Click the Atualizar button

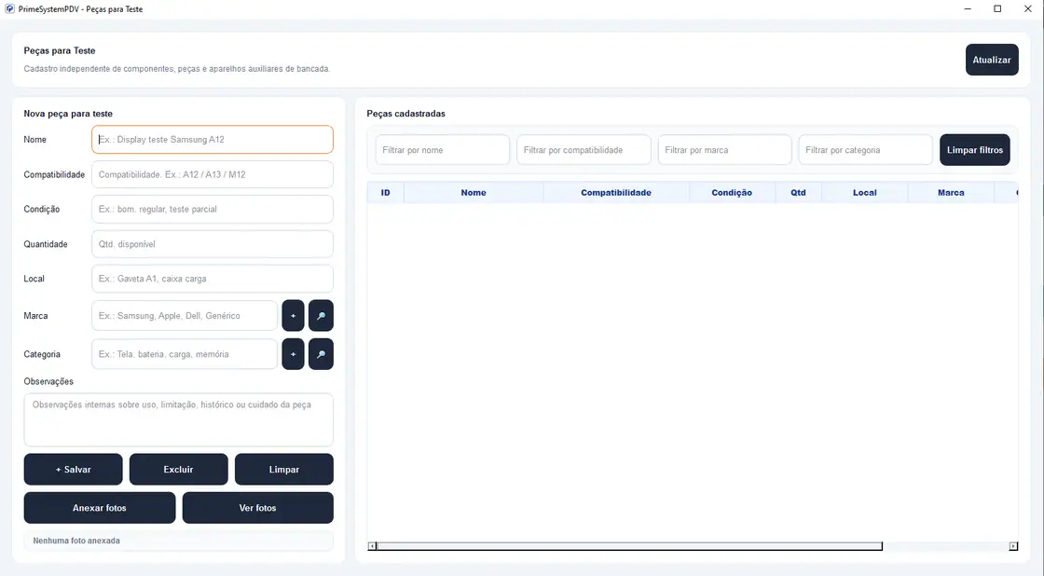[x=992, y=60]
